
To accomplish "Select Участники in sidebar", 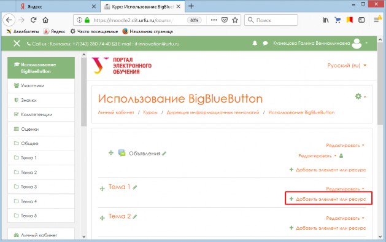I will point(41,86).
